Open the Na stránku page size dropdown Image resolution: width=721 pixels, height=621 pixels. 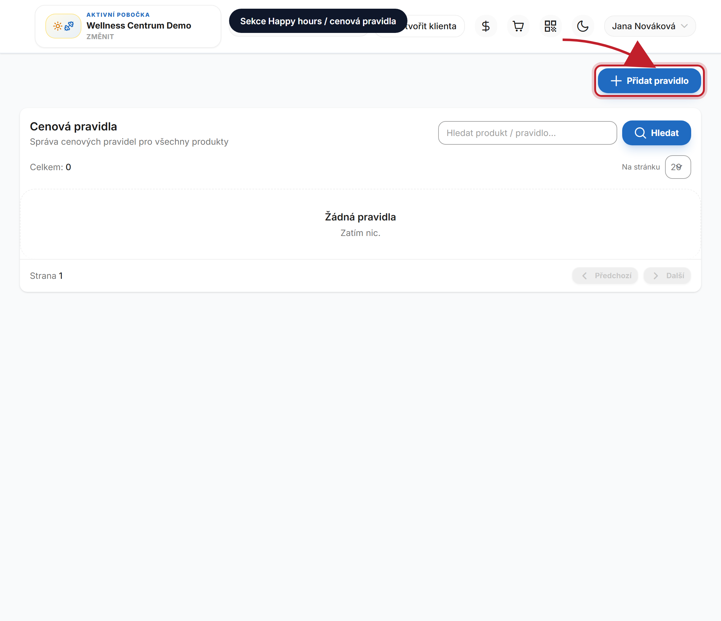click(677, 167)
